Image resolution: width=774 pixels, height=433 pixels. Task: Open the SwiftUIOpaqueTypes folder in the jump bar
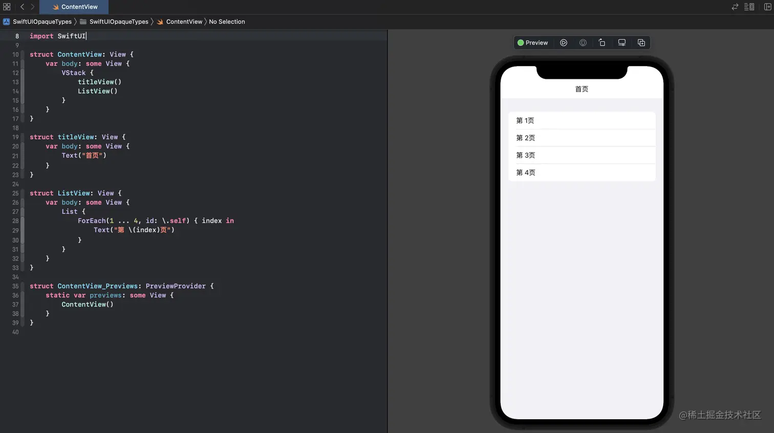tap(114, 21)
